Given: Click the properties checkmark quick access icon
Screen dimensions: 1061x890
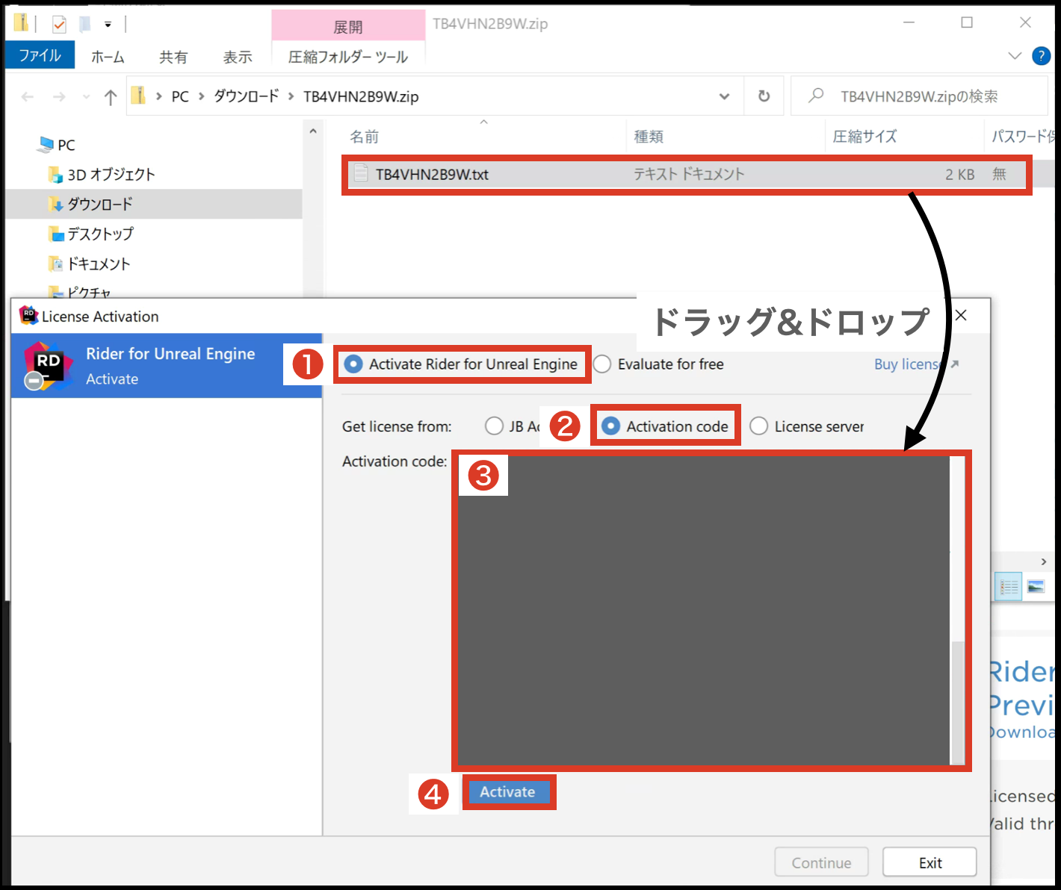Looking at the screenshot, I should [59, 25].
